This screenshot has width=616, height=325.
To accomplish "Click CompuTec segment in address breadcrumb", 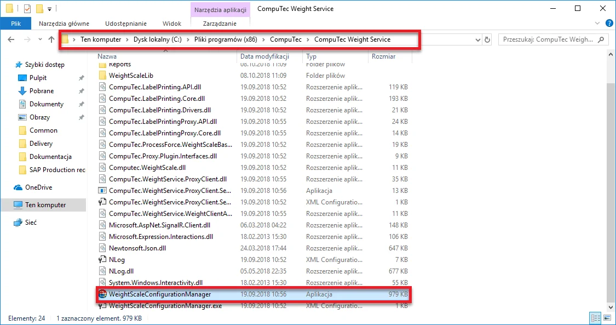I will [285, 39].
